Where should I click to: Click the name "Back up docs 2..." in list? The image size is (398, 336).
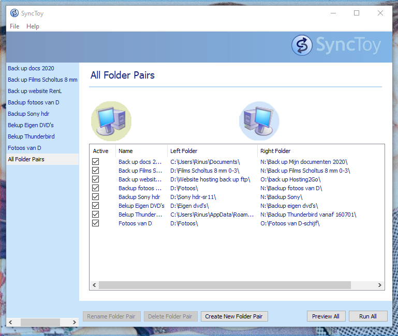pos(140,162)
